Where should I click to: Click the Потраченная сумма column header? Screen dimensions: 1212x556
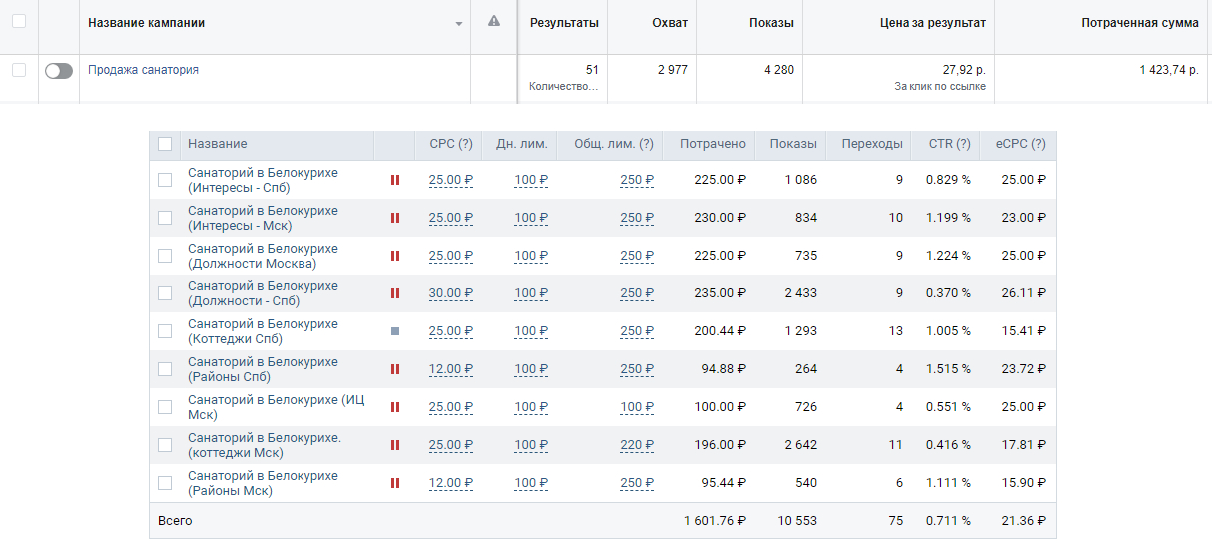[1139, 23]
